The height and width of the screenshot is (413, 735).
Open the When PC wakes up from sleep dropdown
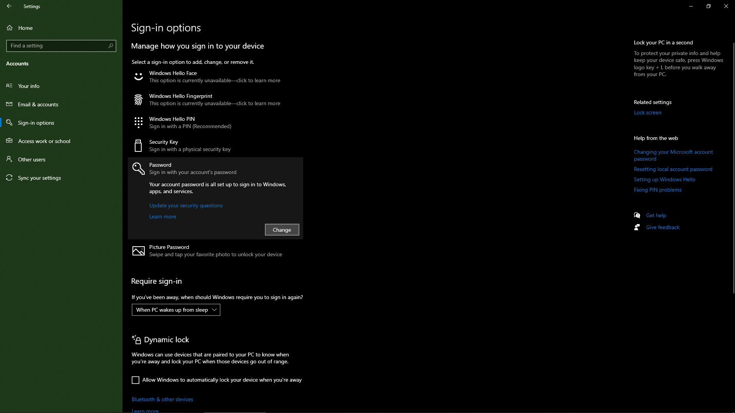tap(176, 310)
